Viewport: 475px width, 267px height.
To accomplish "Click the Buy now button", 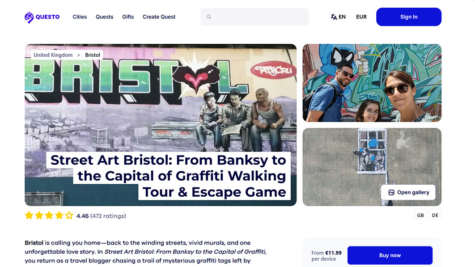I will [390, 255].
